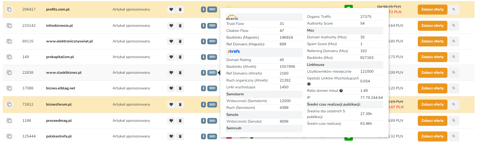Click the SEO badge for biznesforum.pl

point(212,104)
